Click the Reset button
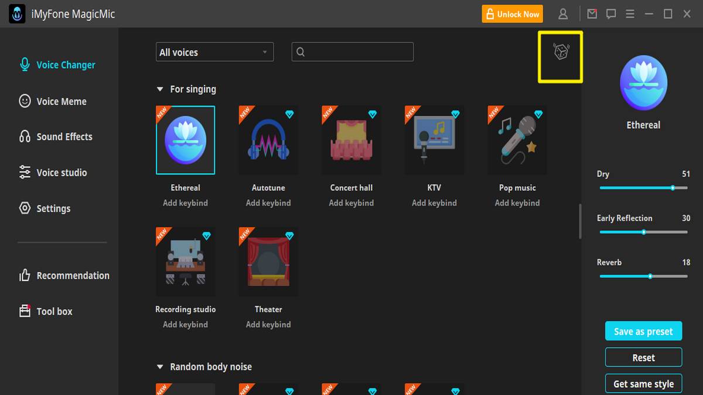The image size is (703, 395). tap(643, 358)
